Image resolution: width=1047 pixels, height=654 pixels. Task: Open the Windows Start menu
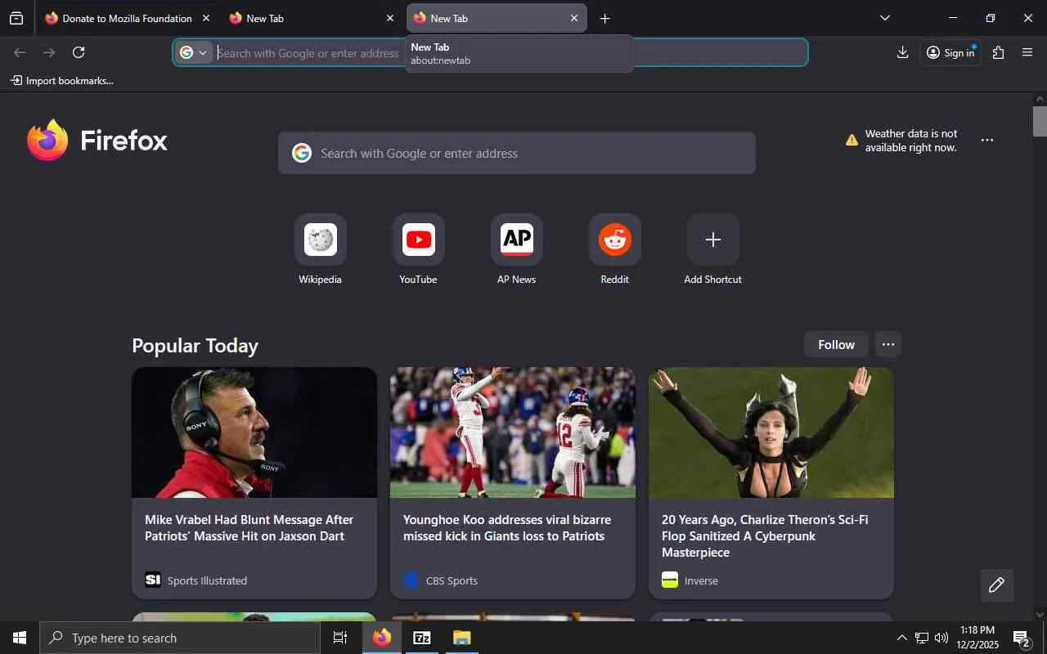[x=20, y=638]
